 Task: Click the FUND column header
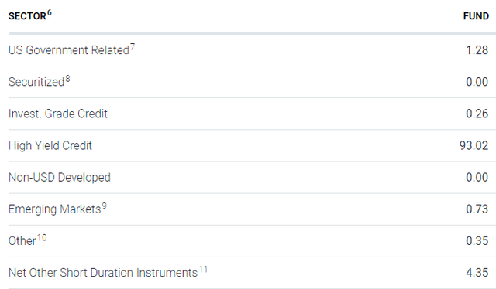pyautogui.click(x=476, y=16)
